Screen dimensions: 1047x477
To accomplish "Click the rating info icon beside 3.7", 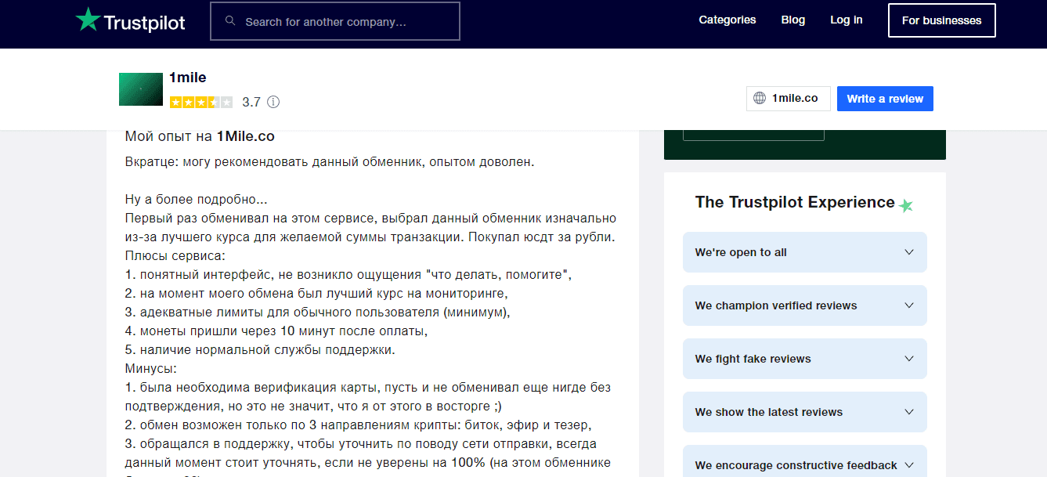I will pos(273,102).
